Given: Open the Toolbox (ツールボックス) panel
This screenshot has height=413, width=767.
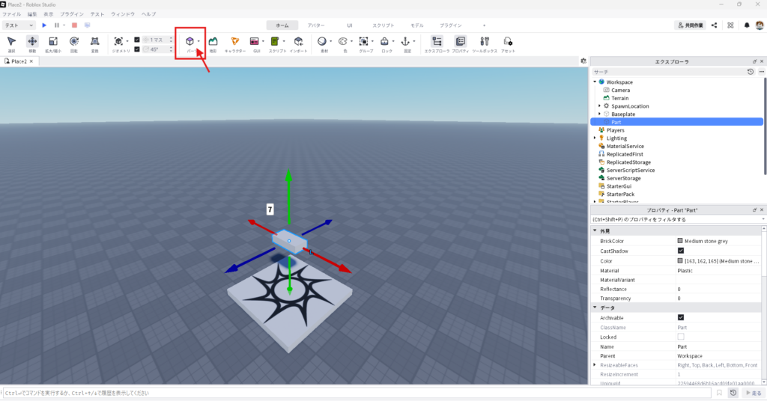Looking at the screenshot, I should pos(485,42).
